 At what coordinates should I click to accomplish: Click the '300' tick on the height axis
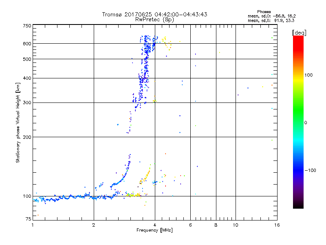27,102
